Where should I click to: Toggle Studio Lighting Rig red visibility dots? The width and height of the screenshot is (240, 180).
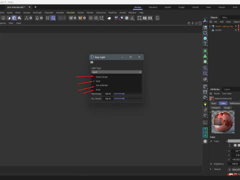(x=239, y=26)
